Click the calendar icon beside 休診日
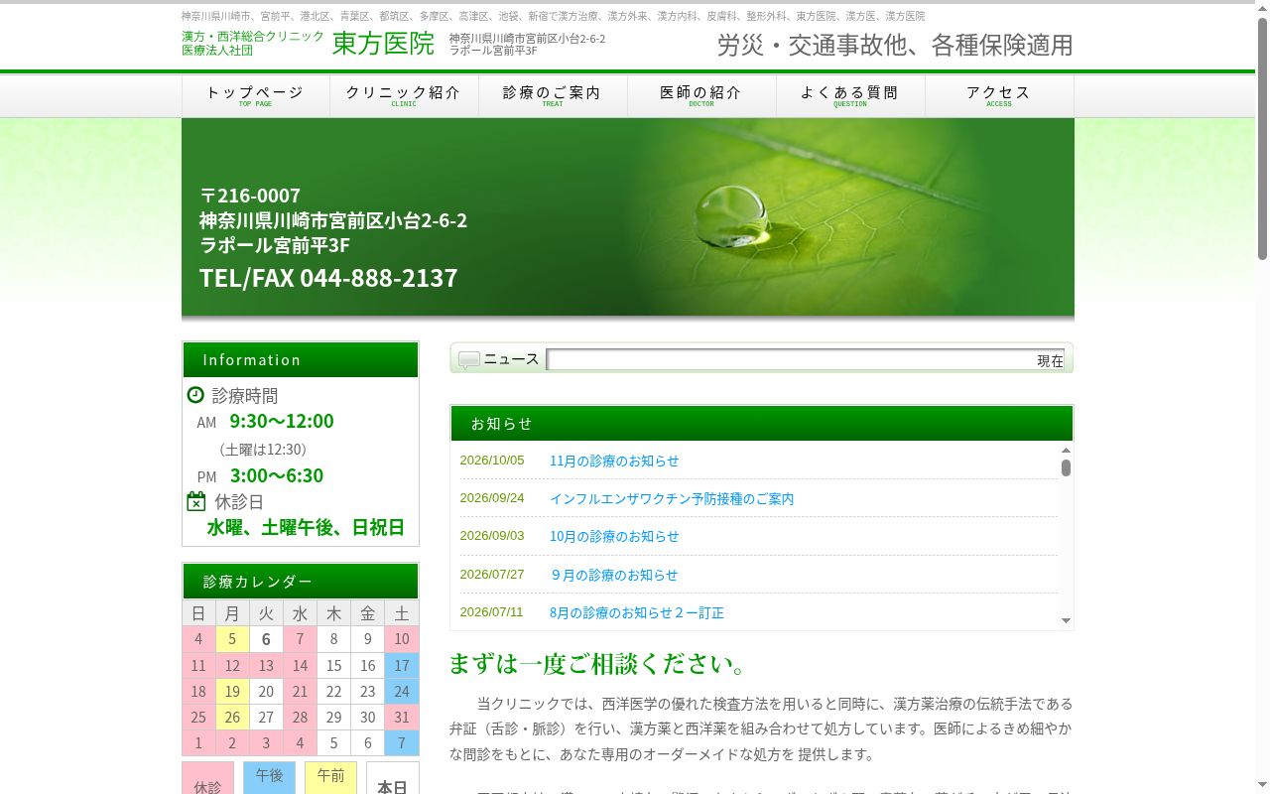Image resolution: width=1270 pixels, height=794 pixels. pyautogui.click(x=196, y=501)
